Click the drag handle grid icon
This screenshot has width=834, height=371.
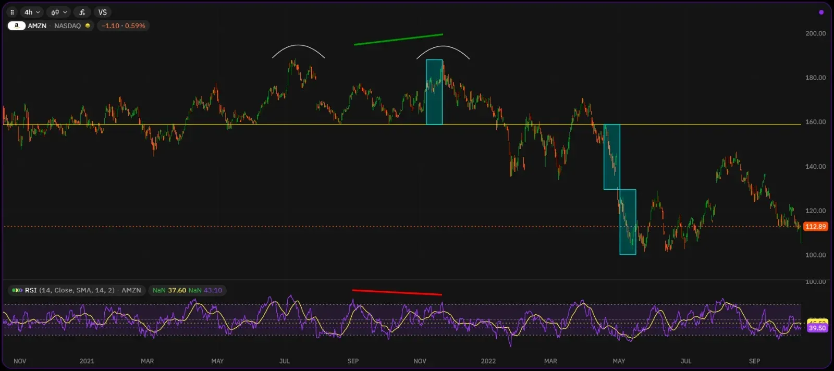click(x=12, y=12)
